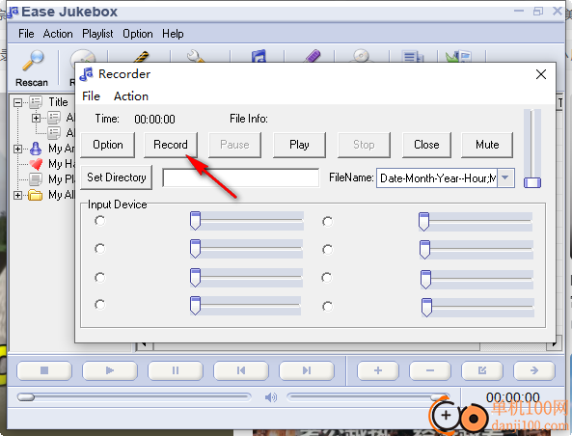Select the top radio button in the right column
Image resolution: width=572 pixels, height=436 pixels.
tap(328, 222)
